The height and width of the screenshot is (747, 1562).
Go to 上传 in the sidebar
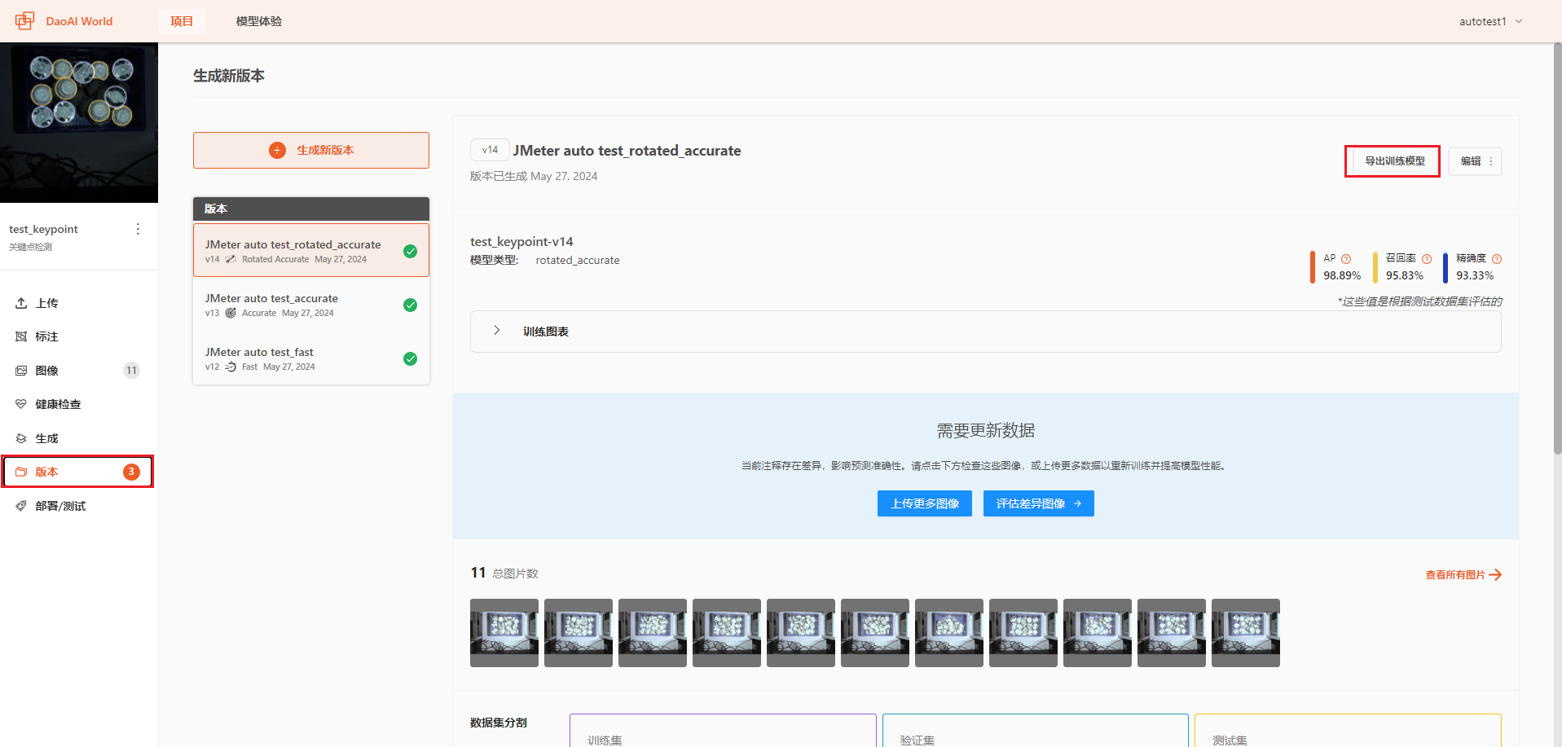click(79, 303)
